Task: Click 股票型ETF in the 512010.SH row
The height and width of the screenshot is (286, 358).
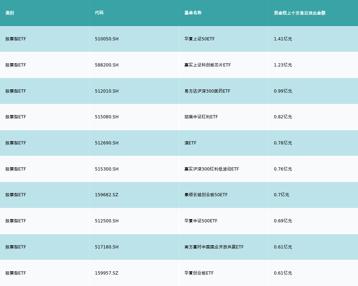Action: [16, 91]
